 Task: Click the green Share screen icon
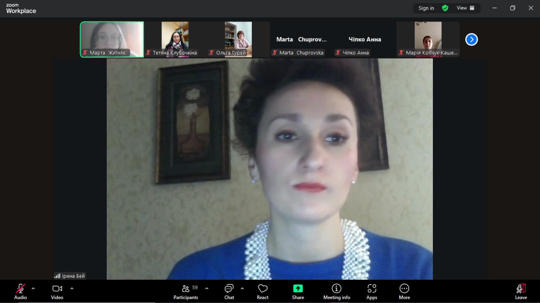298,289
